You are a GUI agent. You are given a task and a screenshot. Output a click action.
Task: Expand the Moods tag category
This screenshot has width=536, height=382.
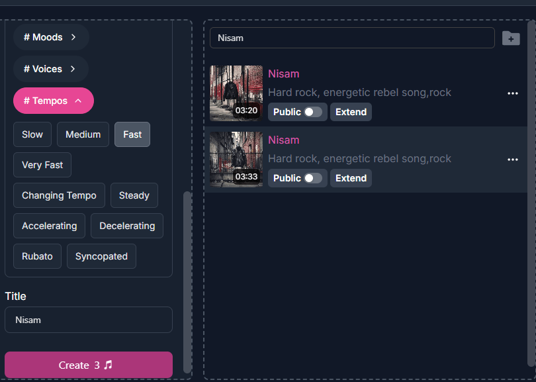click(51, 37)
